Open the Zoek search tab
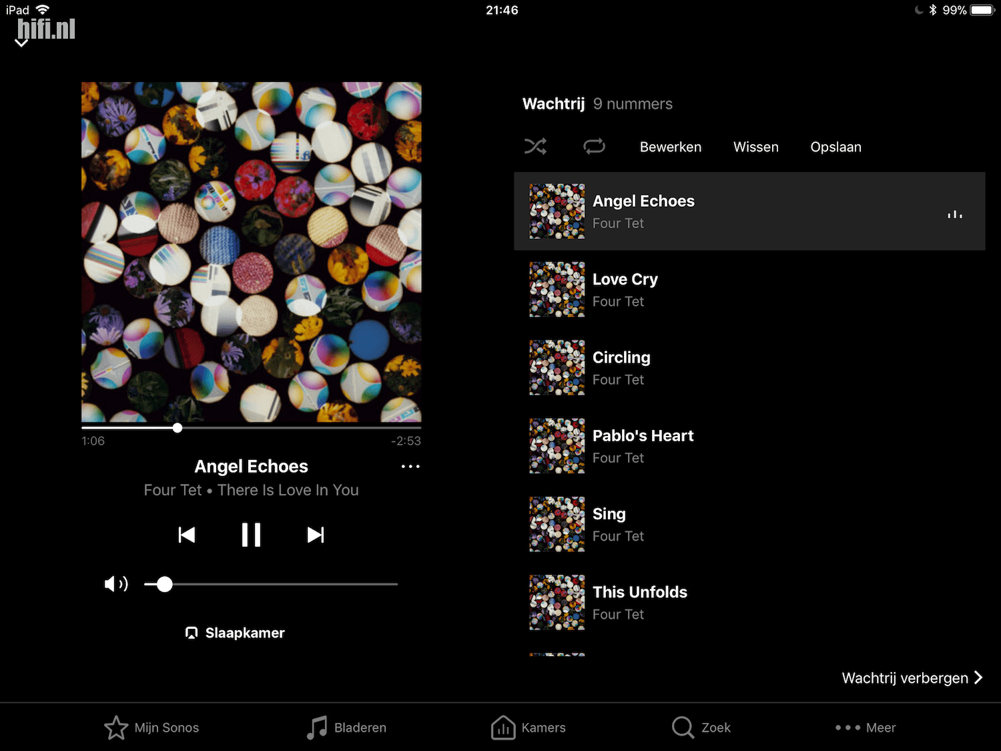The image size is (1001, 751). pos(701,728)
